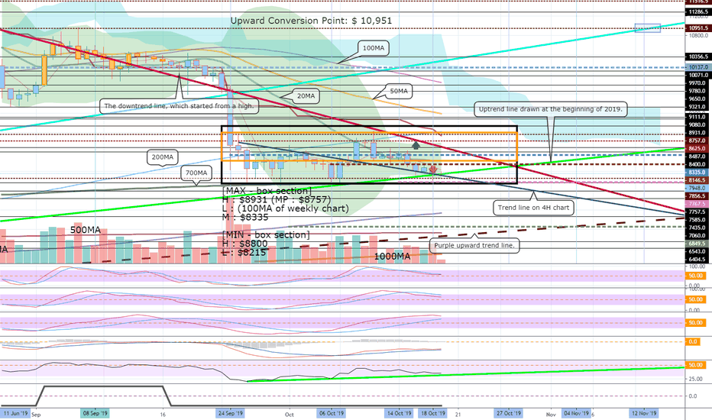This screenshot has height=420, width=712.
Task: Click the 11286.5 price label
Action: [697, 12]
